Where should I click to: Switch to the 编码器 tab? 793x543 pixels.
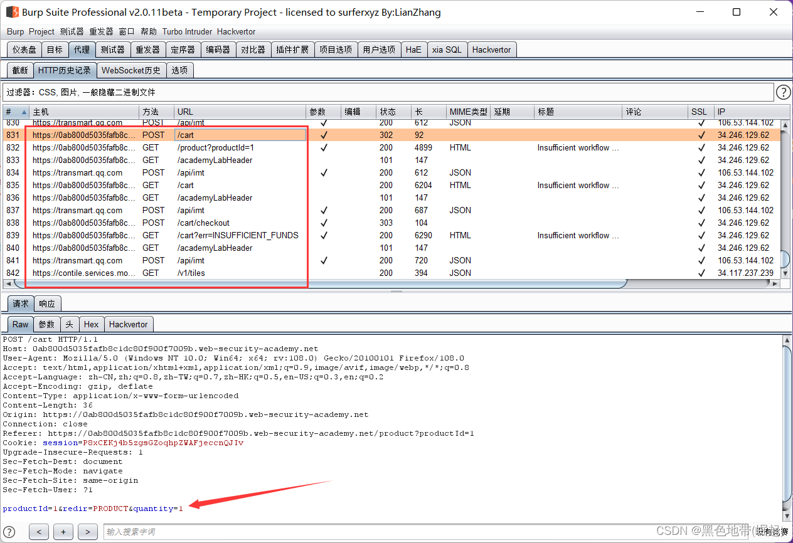[x=218, y=50]
